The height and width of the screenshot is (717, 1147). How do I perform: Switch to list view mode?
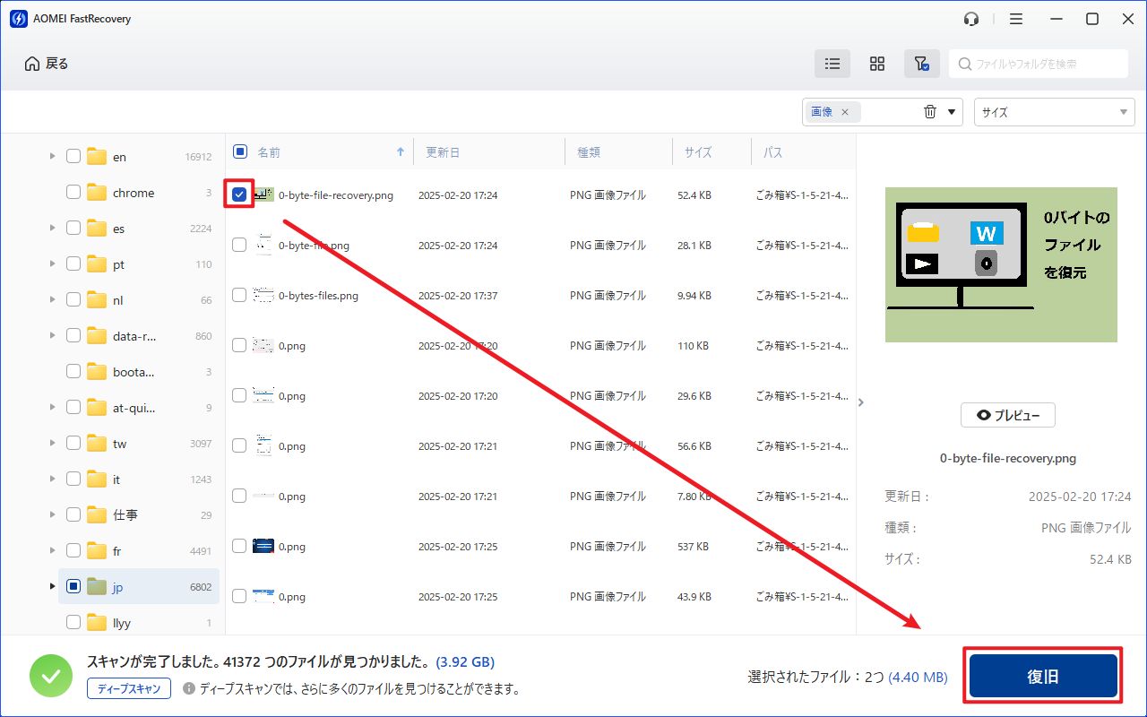point(832,64)
